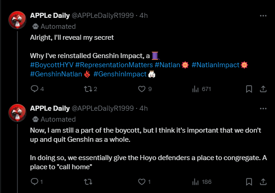Viewport: 275px width, 193px height.
Task: Share the second tweet
Action: (x=263, y=182)
